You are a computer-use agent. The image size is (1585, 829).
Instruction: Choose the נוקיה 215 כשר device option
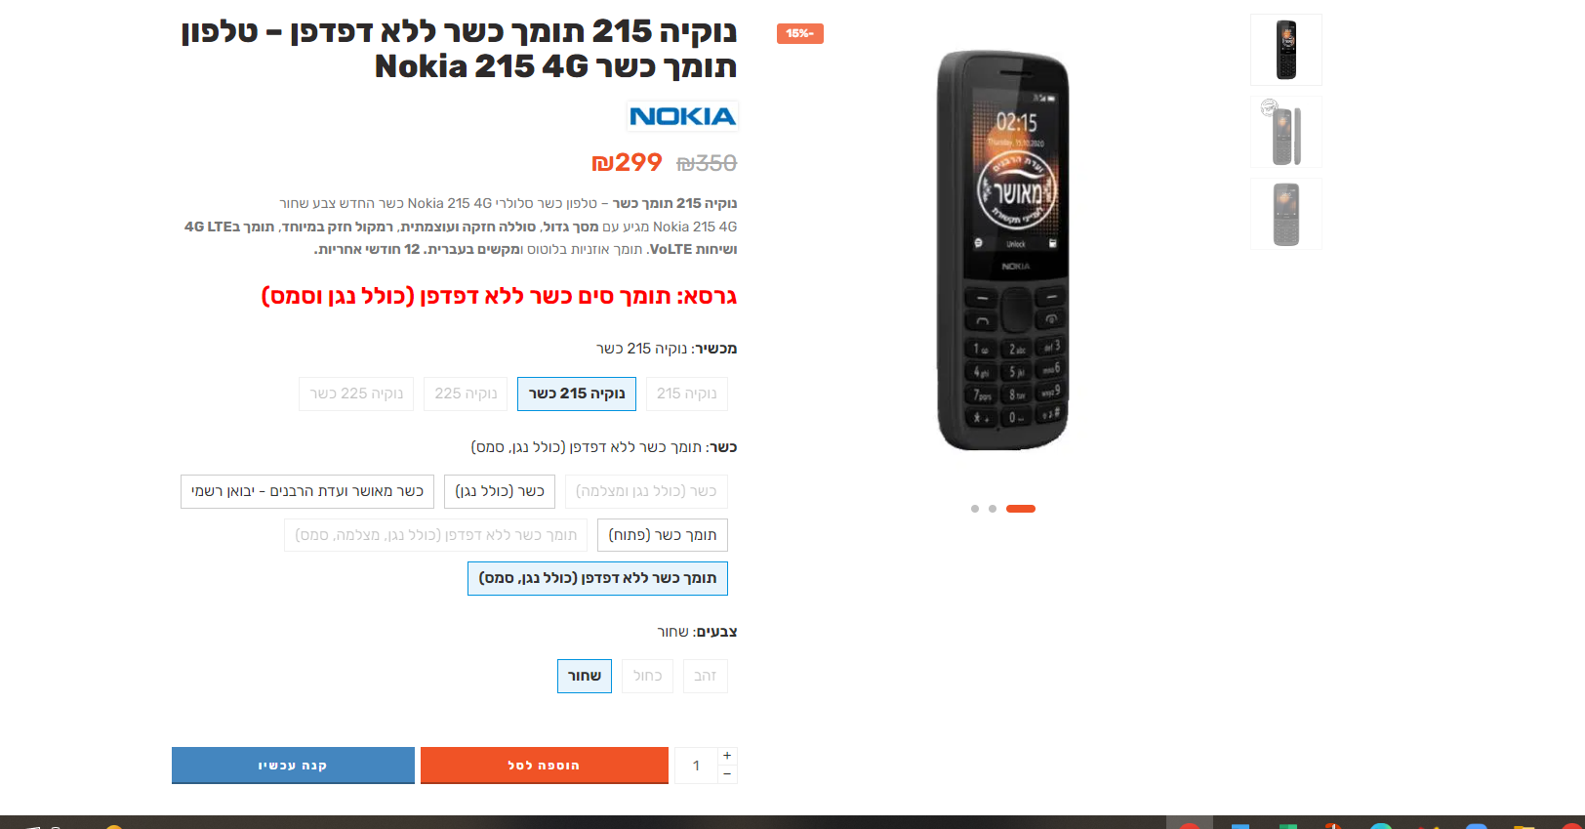pyautogui.click(x=577, y=394)
